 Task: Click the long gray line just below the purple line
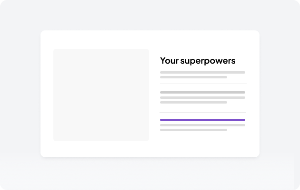(202, 125)
